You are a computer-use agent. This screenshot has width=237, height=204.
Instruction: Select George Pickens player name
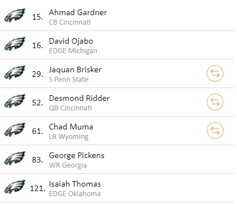click(x=76, y=156)
